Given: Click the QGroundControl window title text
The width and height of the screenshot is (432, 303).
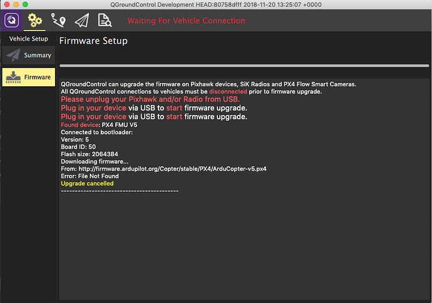Looking at the screenshot, I should (x=216, y=4).
